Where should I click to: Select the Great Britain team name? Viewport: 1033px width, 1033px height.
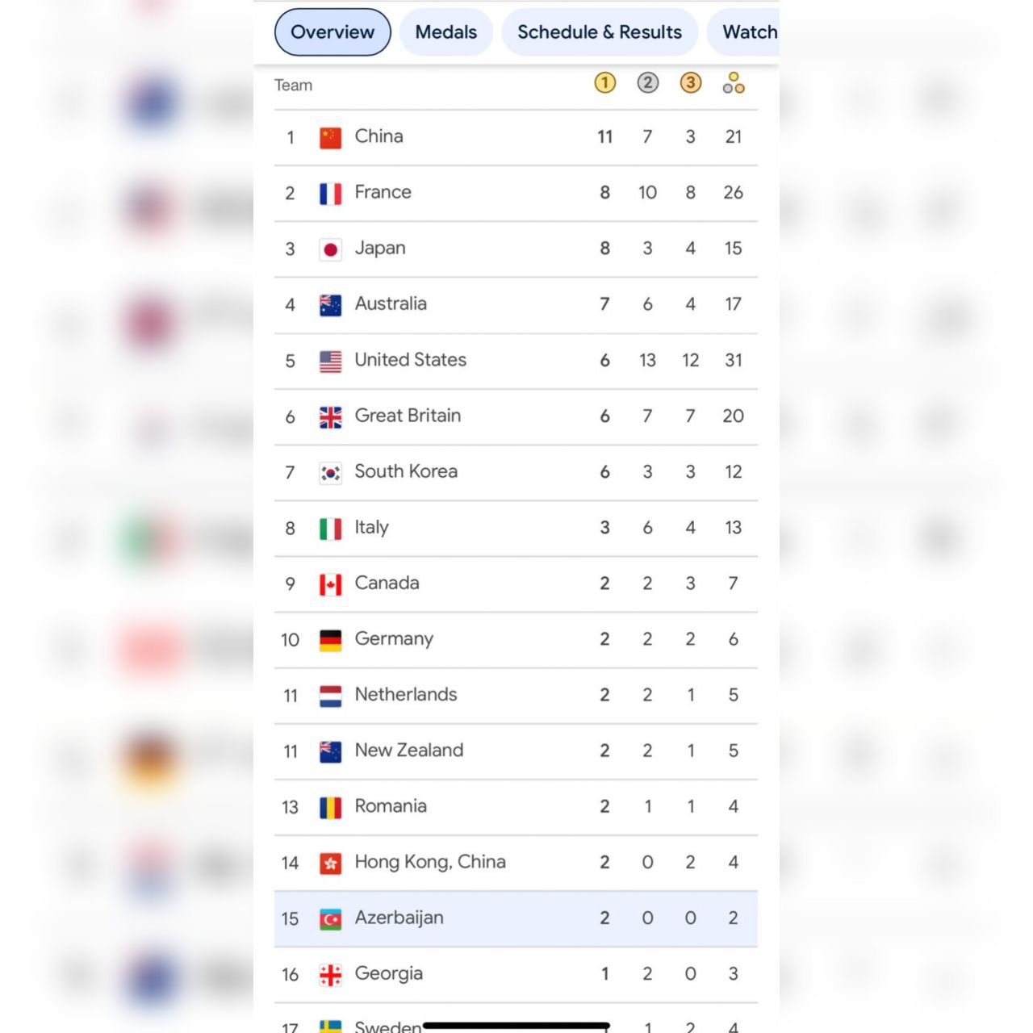(408, 416)
